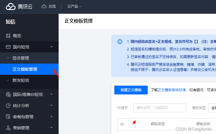Viewport: 216px width, 134px height.
Task: Click the 国际/港澳台短信 menu label
Action: tap(28, 95)
